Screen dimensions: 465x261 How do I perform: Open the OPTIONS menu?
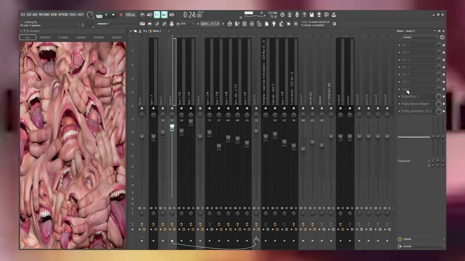63,14
